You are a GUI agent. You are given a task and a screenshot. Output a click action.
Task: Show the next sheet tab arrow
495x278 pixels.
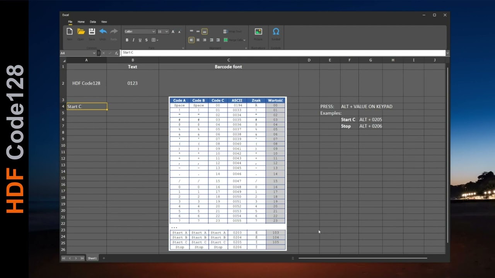pyautogui.click(x=76, y=258)
